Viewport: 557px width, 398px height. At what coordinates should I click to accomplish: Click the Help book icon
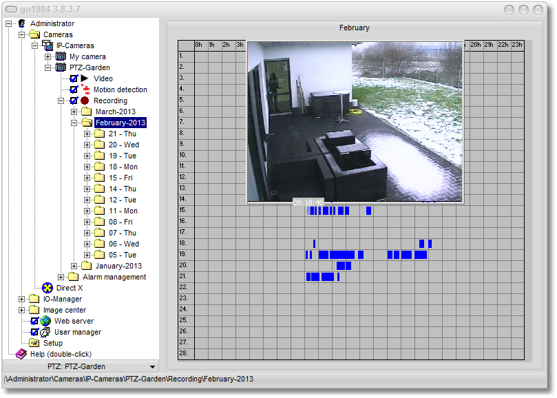[x=21, y=354]
